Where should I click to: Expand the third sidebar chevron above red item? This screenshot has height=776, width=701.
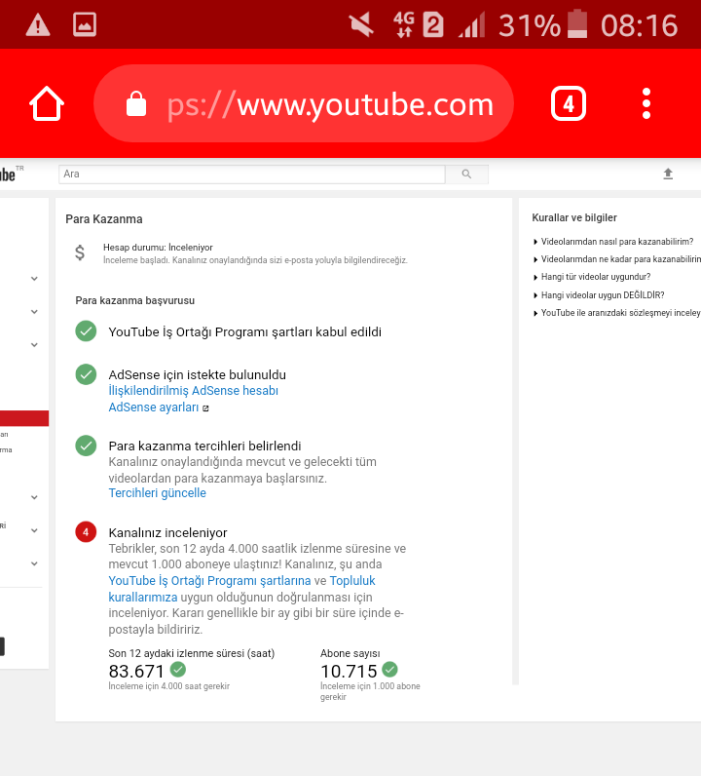point(34,345)
